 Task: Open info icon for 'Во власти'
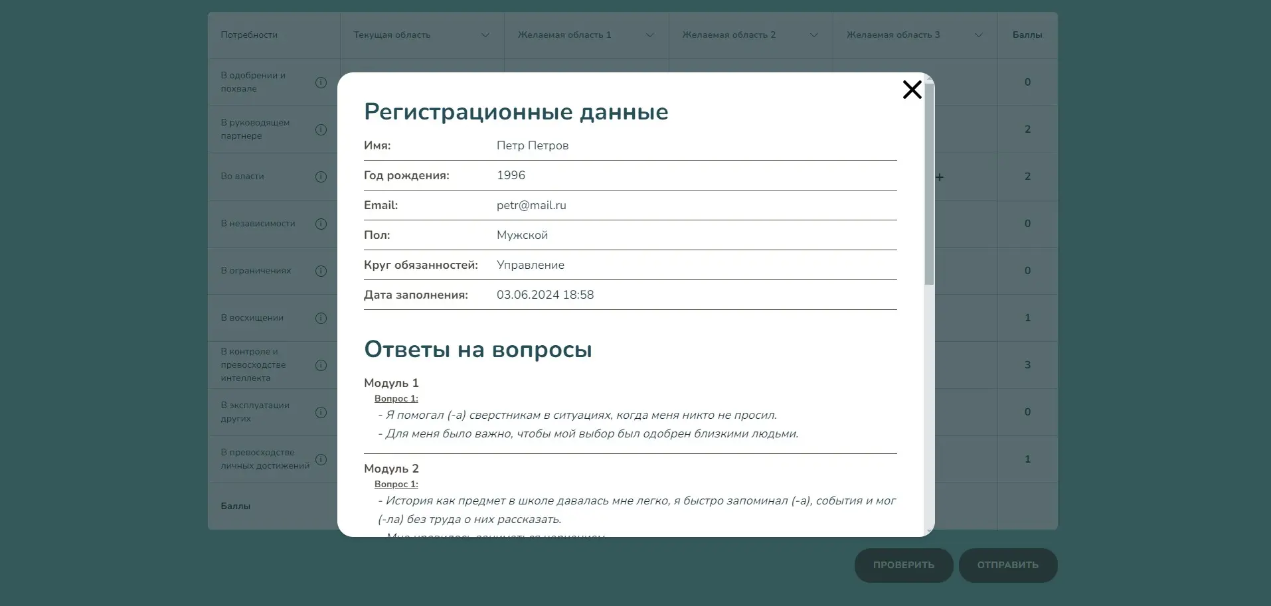(x=321, y=177)
